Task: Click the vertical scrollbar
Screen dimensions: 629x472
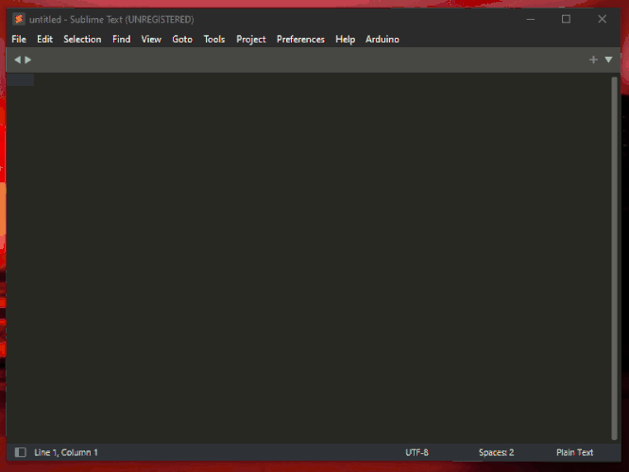Action: click(x=614, y=259)
